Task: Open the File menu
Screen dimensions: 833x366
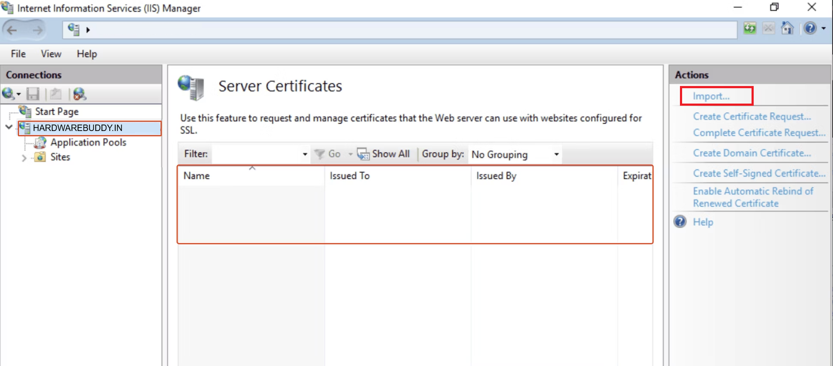Action: (x=18, y=54)
